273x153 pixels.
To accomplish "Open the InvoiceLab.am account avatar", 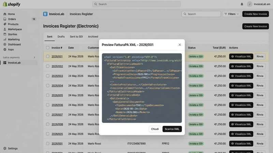I will coord(249,4).
